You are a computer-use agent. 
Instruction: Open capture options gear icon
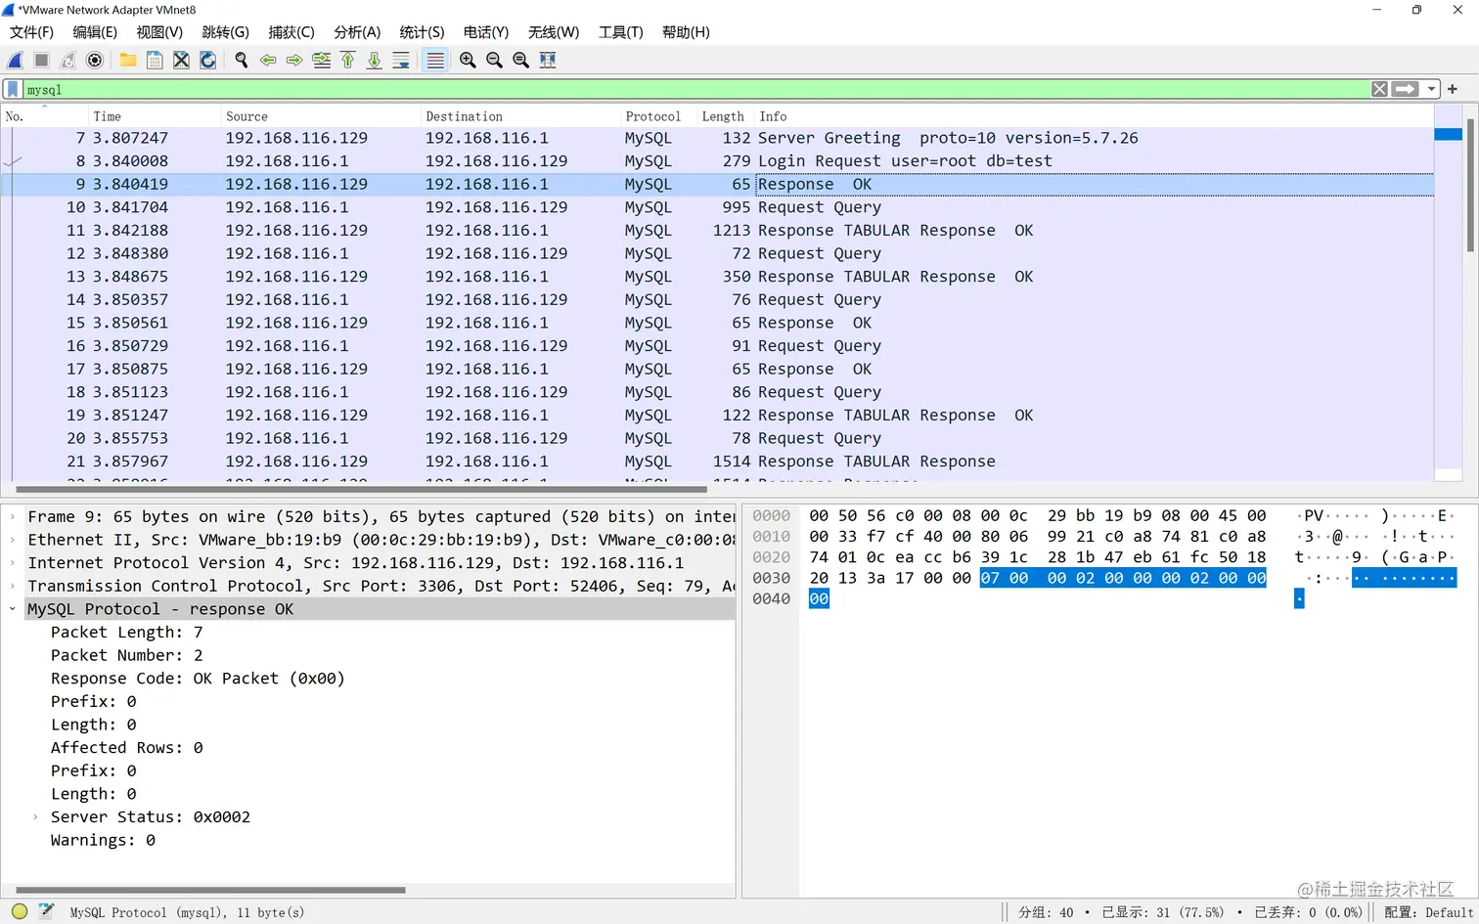pyautogui.click(x=95, y=61)
